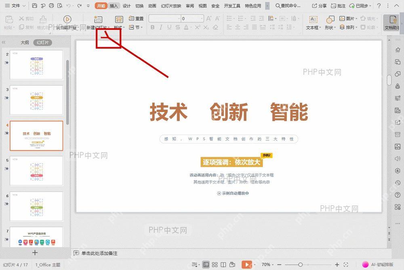Open the 文档助手 document assistant
Viewport: 404px width, 270px height.
393,23
